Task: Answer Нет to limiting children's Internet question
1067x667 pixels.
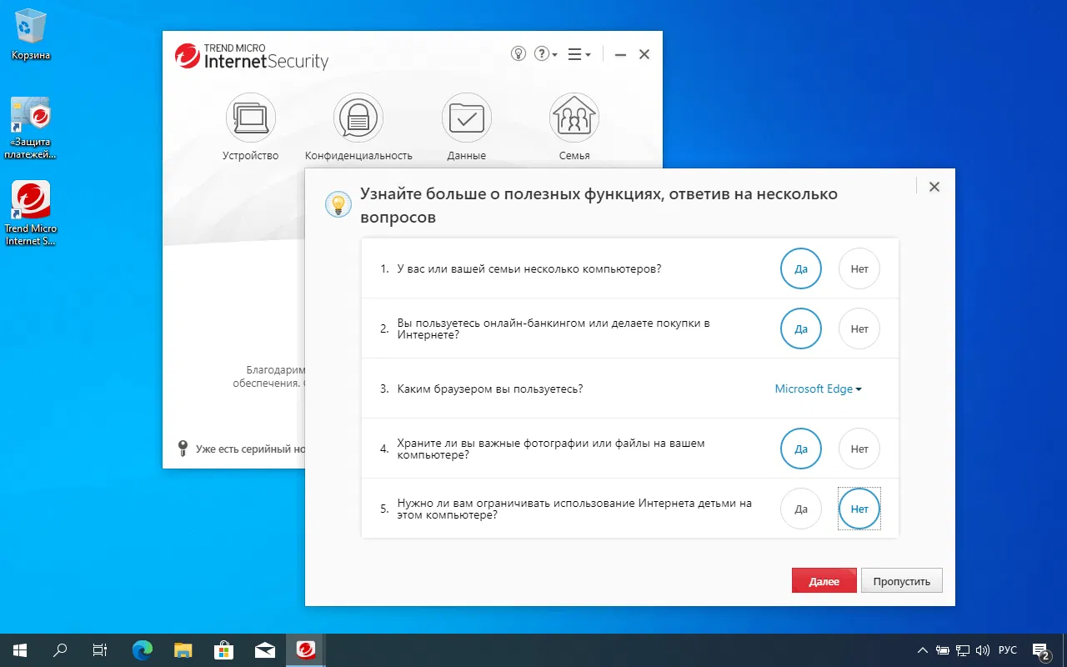Action: (859, 509)
